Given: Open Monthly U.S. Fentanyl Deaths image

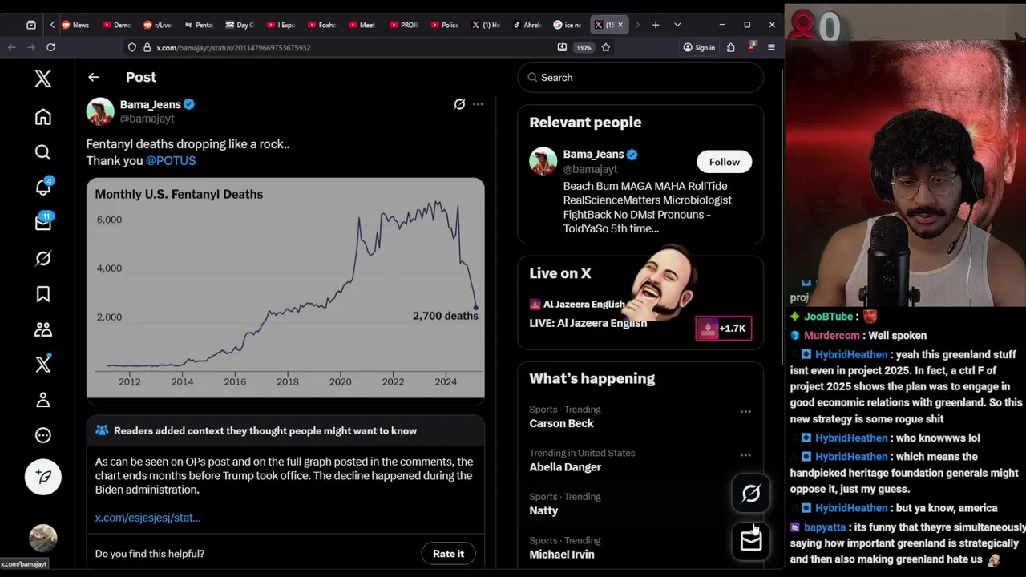Looking at the screenshot, I should [x=285, y=288].
